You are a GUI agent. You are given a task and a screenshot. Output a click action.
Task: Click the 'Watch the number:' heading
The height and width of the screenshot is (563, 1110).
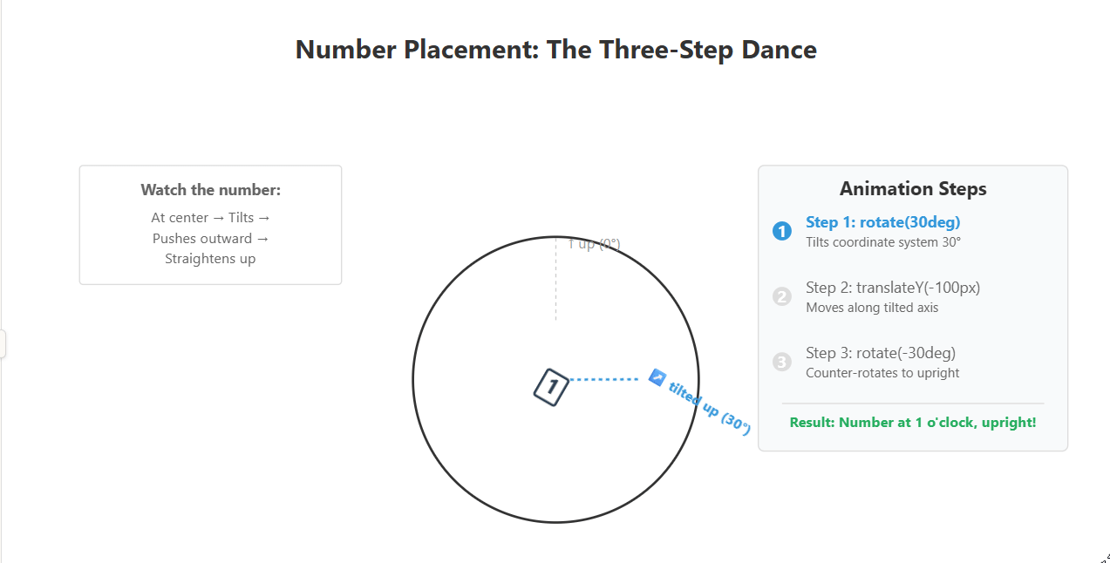click(210, 190)
